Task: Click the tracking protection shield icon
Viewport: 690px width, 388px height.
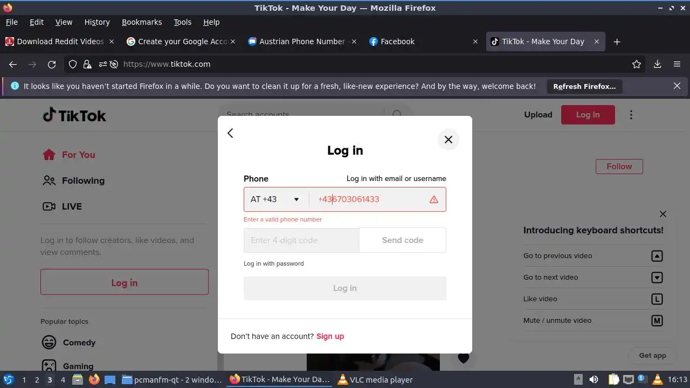Action: click(x=73, y=64)
